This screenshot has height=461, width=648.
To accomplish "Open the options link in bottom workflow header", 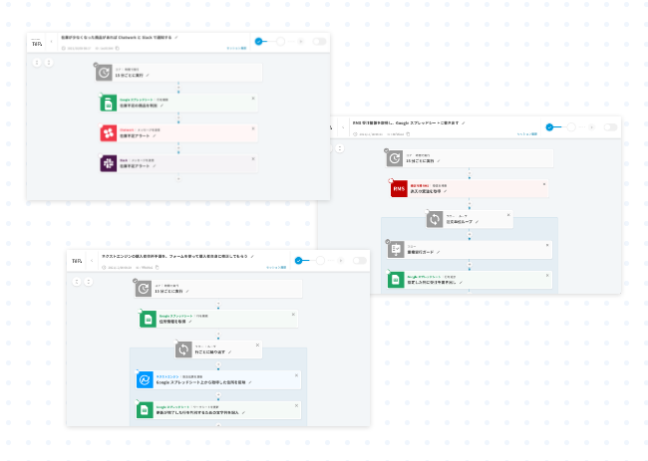I will click(275, 267).
